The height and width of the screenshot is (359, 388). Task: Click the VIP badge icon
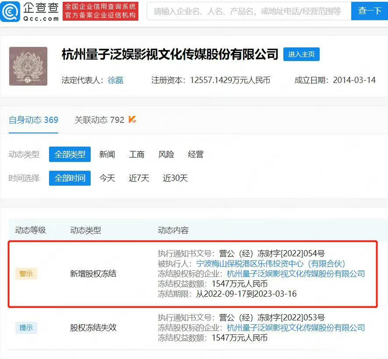coord(132,119)
